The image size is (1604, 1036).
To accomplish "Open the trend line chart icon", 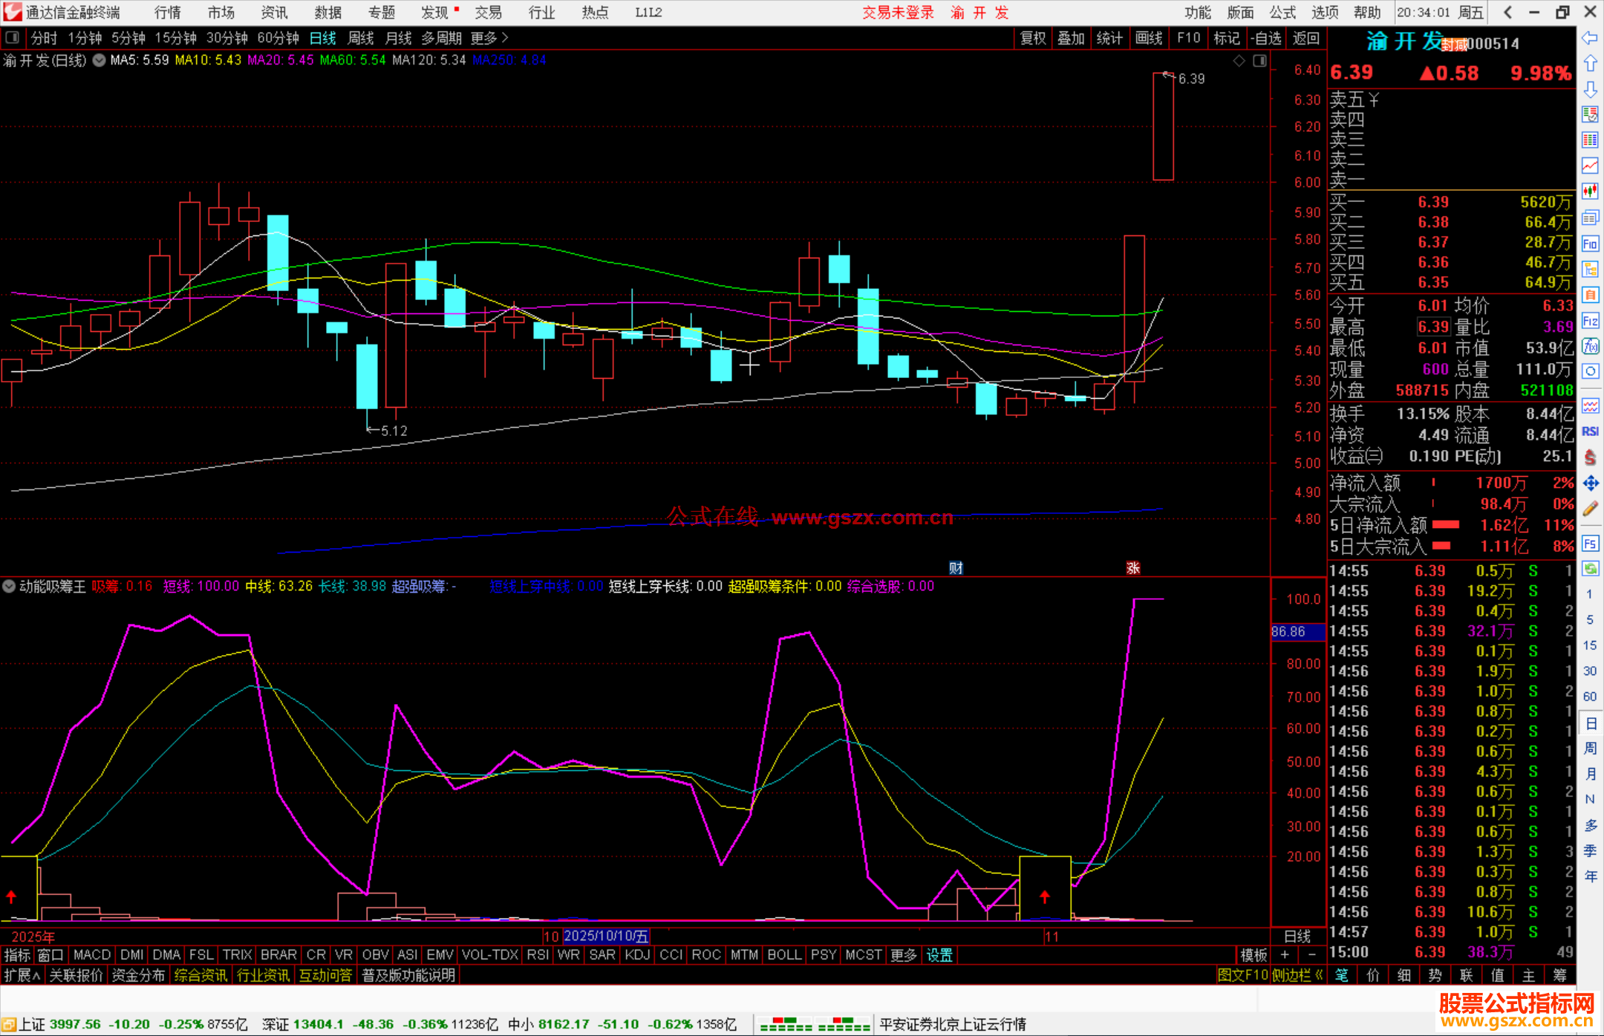I will [1590, 165].
